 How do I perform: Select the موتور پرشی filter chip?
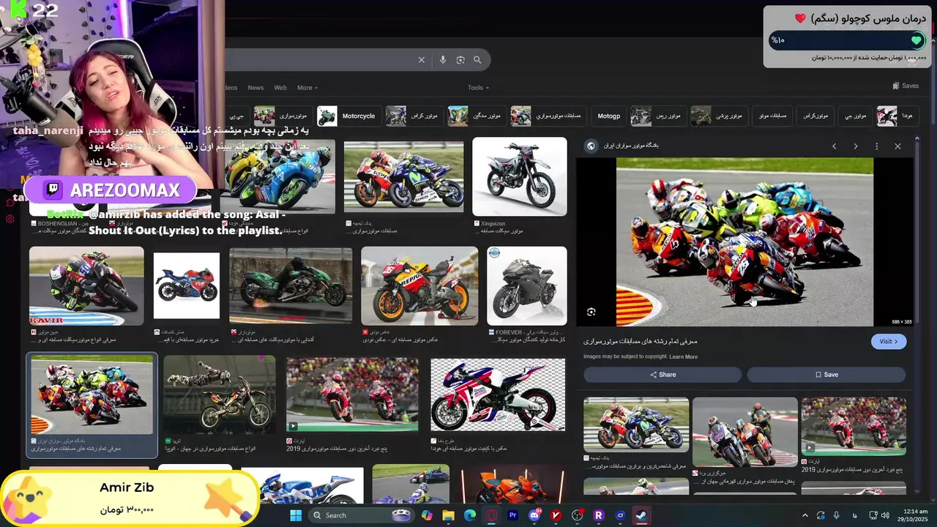(x=718, y=116)
